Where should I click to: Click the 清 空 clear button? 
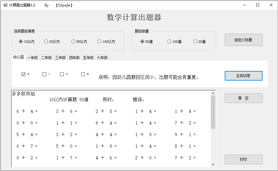pyautogui.click(x=244, y=98)
